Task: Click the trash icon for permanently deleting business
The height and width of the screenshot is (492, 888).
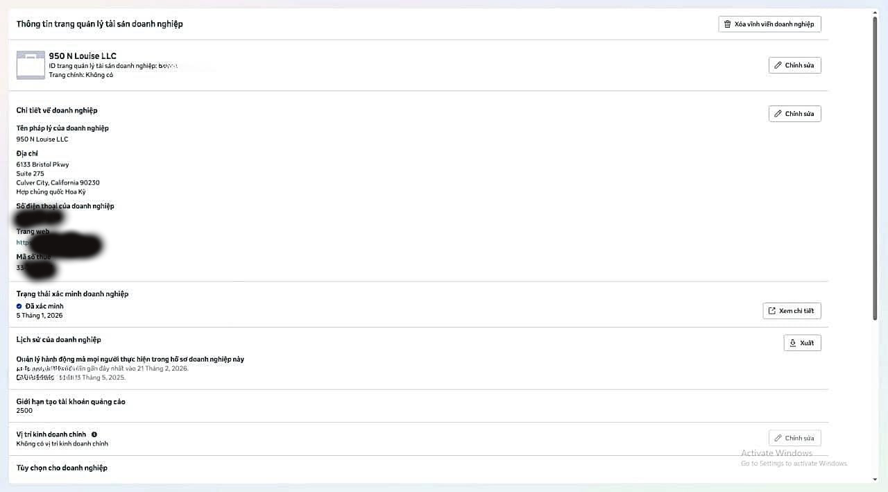Action: tap(727, 24)
